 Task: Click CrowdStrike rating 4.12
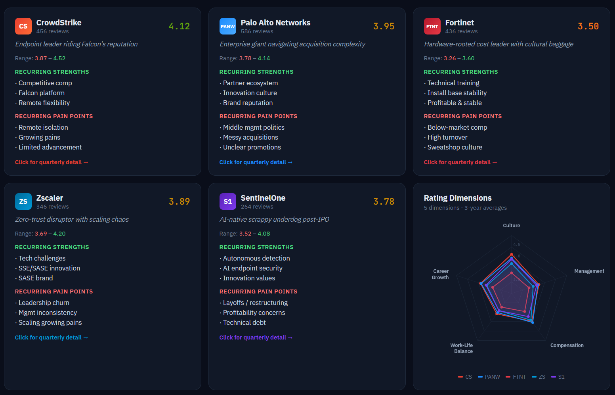[x=179, y=26]
